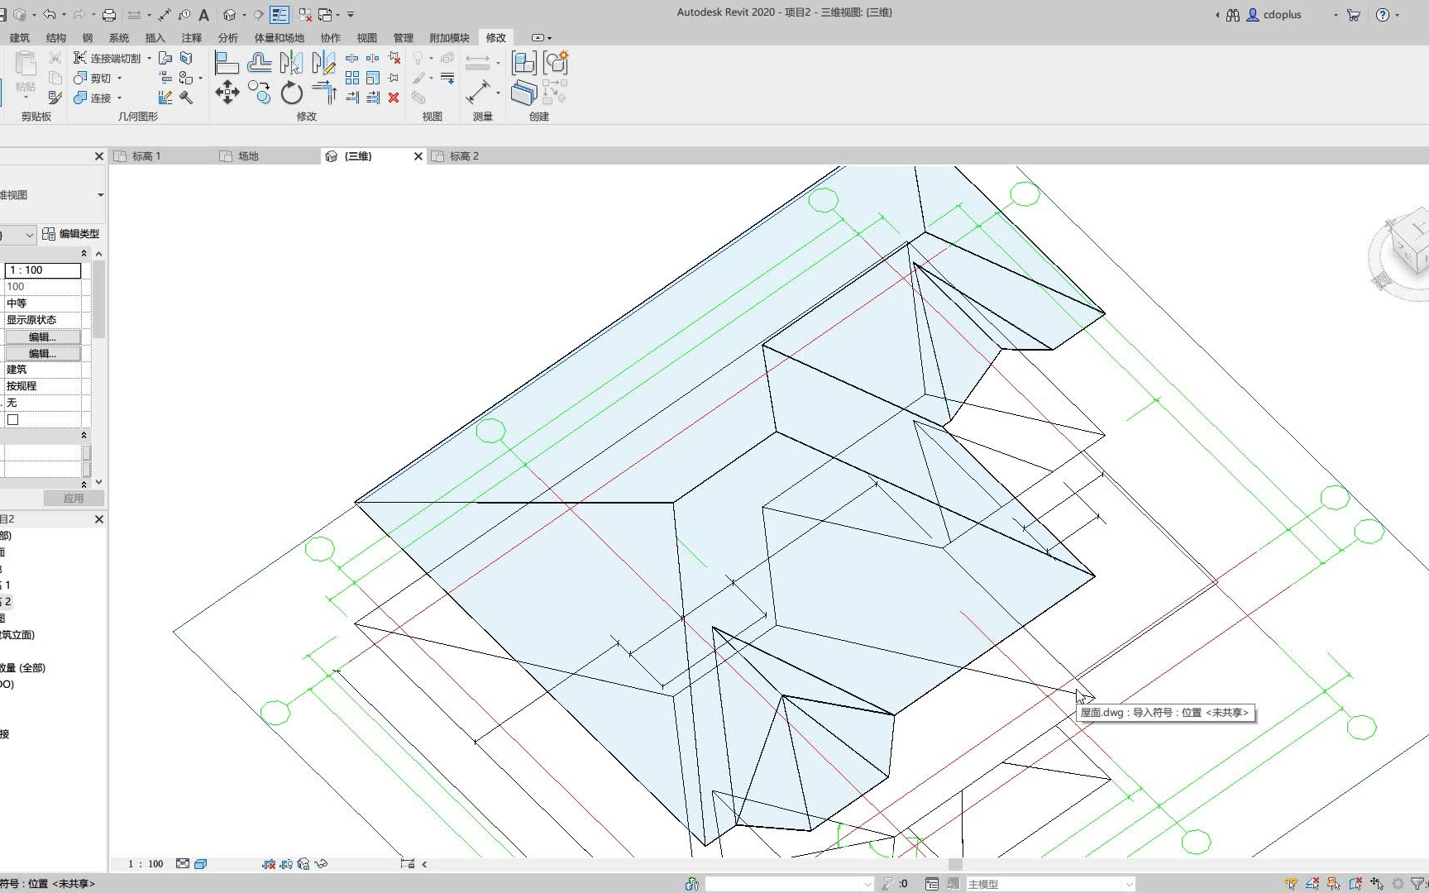1429x893 pixels.
Task: Open the Default 3D View house icon
Action: point(230,15)
